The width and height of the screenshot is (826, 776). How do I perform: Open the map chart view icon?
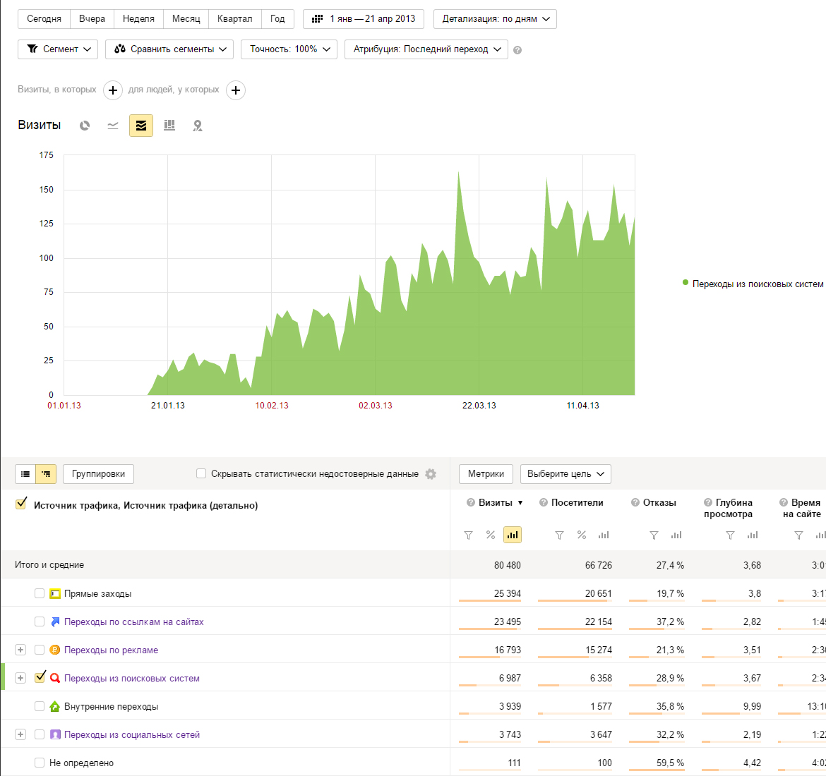[198, 126]
